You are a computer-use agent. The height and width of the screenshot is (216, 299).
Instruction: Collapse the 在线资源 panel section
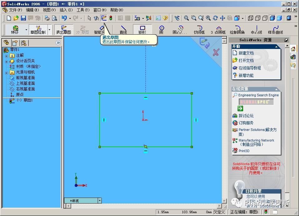[x=276, y=89]
